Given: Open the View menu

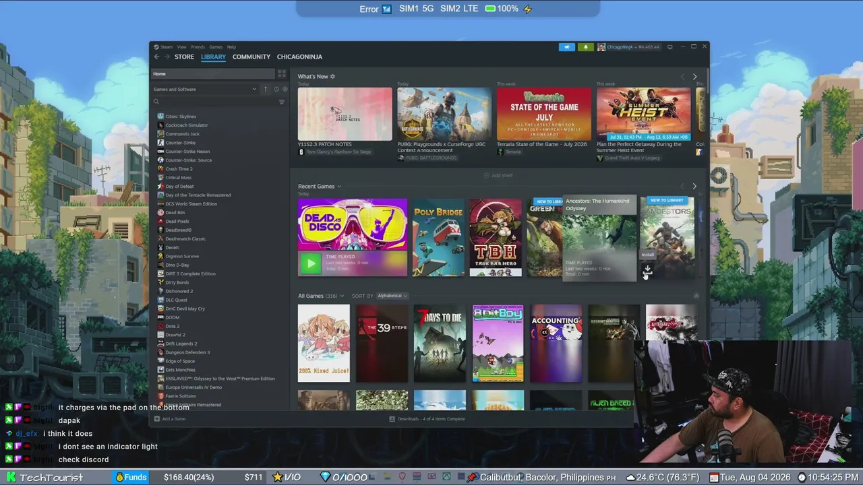Looking at the screenshot, I should (182, 47).
